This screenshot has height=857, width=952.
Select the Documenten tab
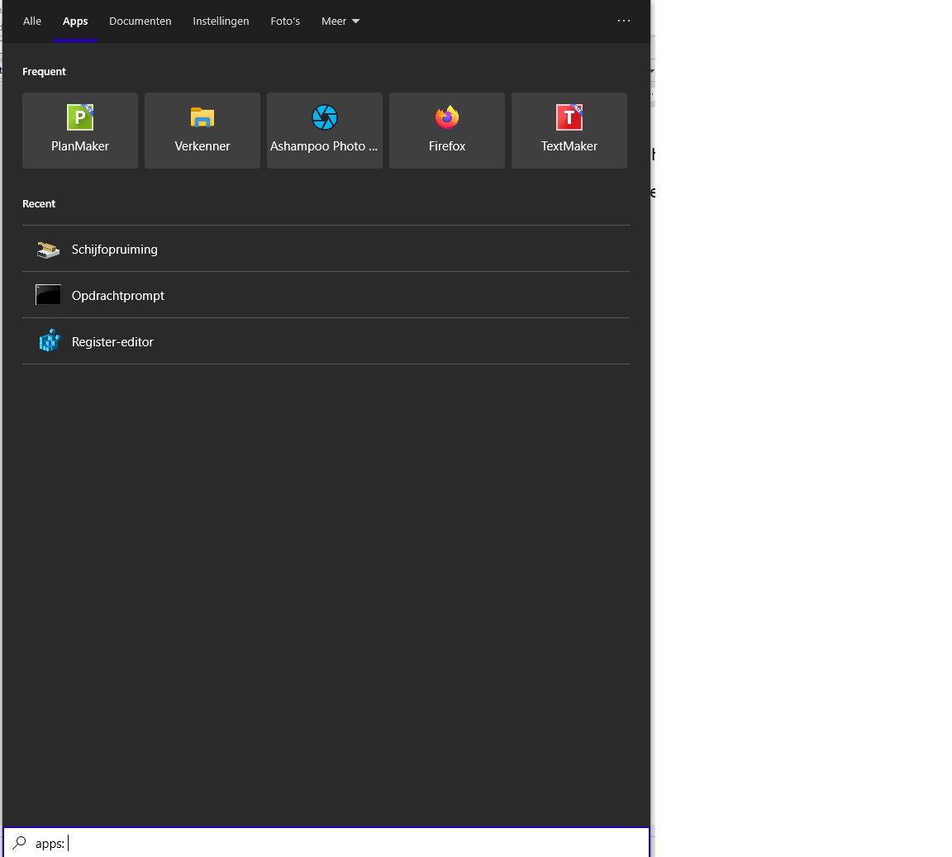pyautogui.click(x=140, y=21)
